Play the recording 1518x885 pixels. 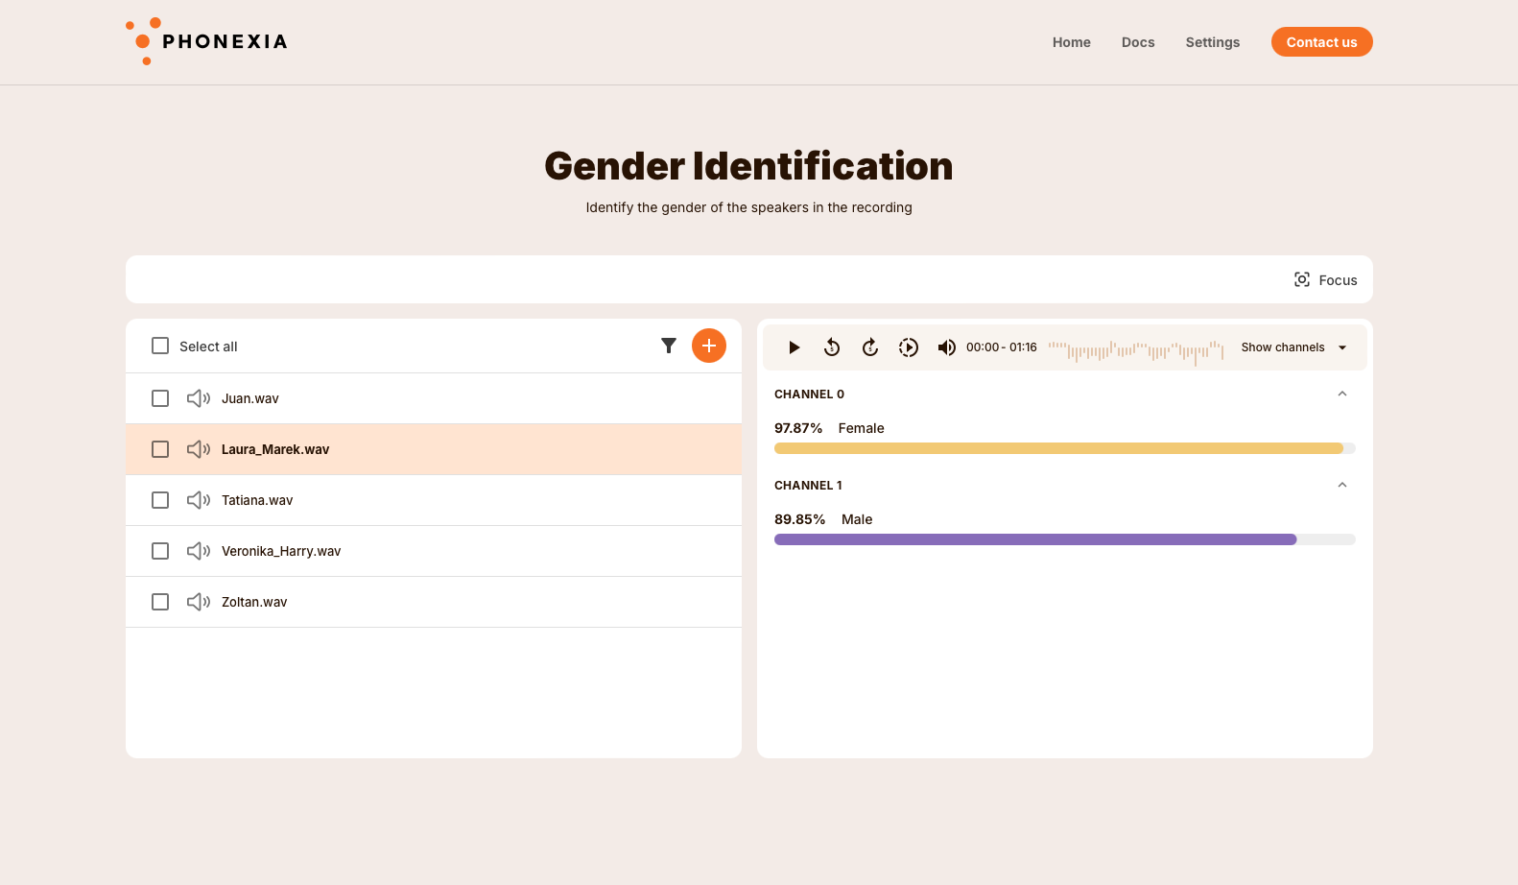coord(794,347)
